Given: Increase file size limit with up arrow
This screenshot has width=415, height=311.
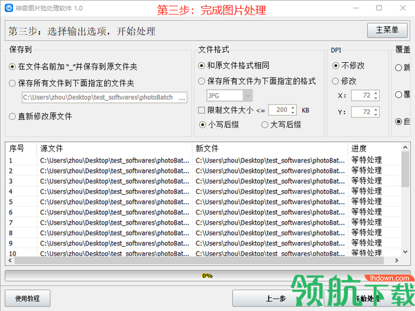Looking at the screenshot, I should 293,108.
